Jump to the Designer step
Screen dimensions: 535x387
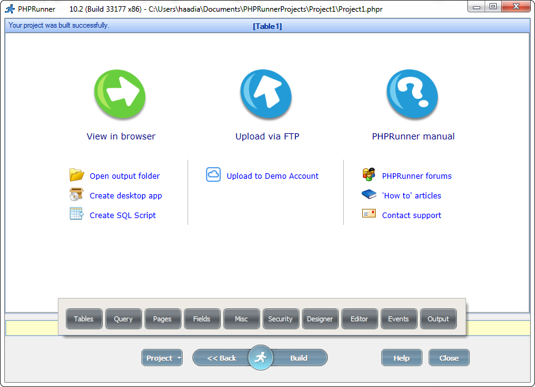(x=320, y=319)
